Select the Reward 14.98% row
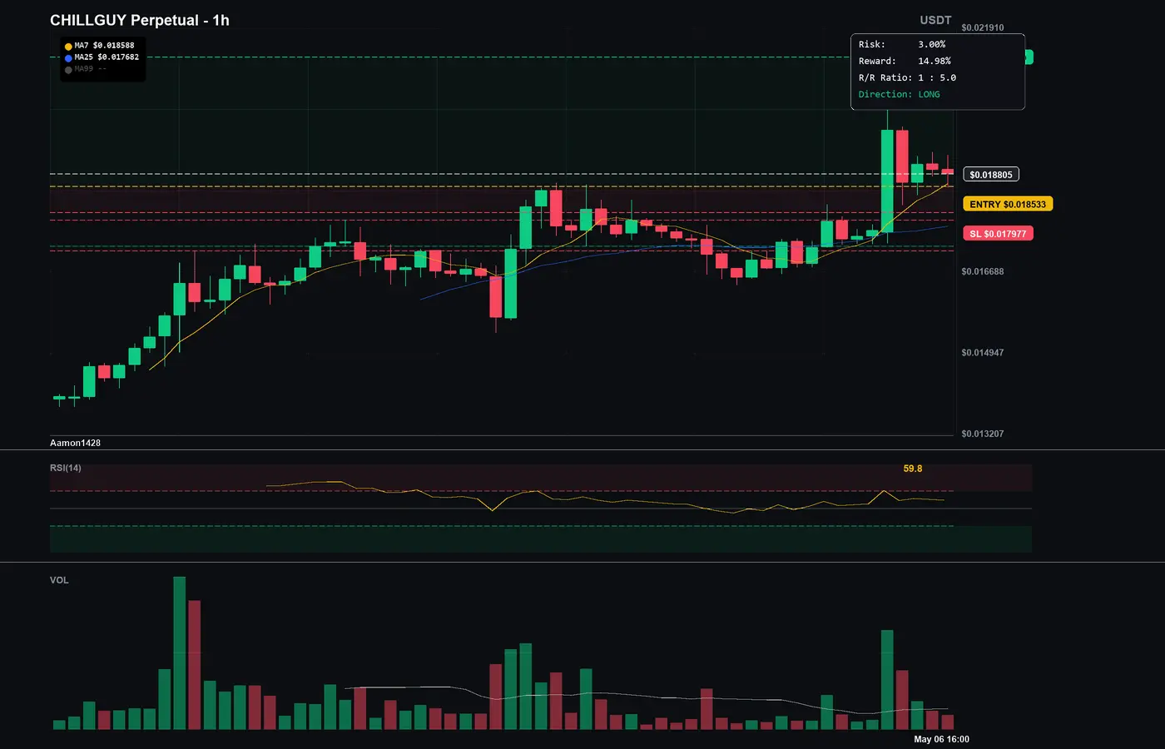Screen dimensions: 1165x749 [x=905, y=61]
